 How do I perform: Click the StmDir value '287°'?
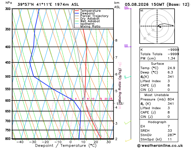(172, 135)
